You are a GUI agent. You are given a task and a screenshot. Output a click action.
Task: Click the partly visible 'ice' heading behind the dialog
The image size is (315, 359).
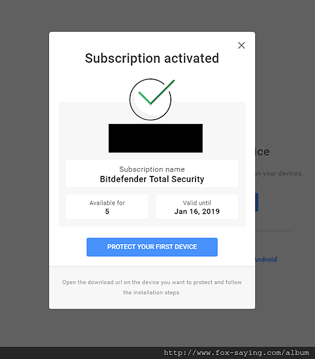[262, 151]
